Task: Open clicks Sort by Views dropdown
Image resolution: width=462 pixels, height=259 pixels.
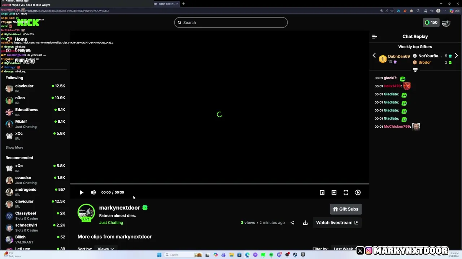Action: (x=106, y=249)
